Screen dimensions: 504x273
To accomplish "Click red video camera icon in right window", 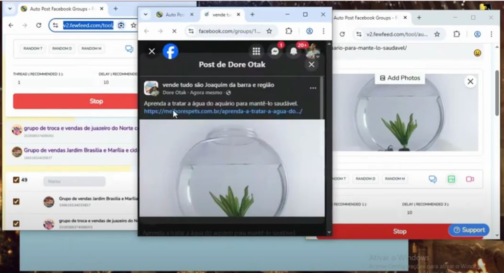I will tap(470, 179).
